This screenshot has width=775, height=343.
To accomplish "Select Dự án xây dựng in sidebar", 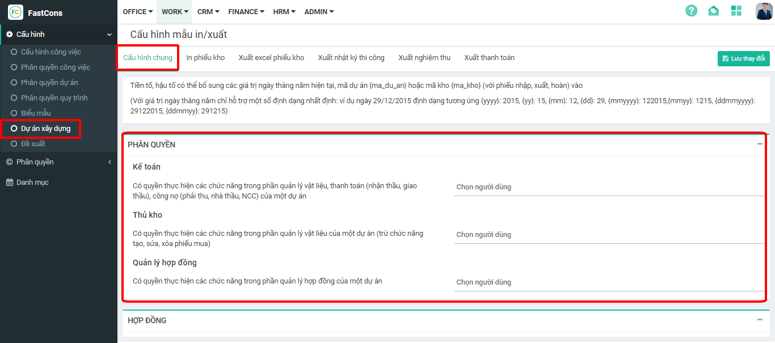I will [45, 129].
